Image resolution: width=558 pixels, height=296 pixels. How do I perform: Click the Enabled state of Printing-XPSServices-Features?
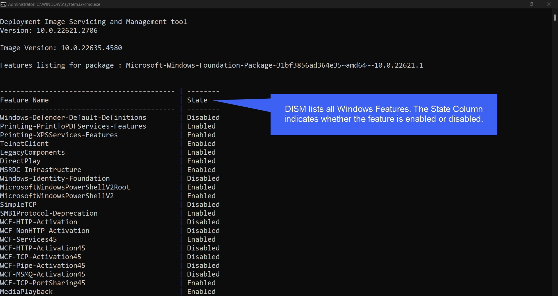click(x=201, y=135)
